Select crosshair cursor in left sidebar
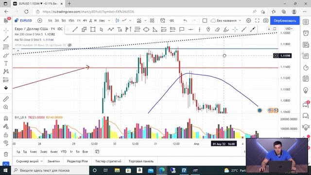This screenshot has width=311, height=175. click(x=6, y=30)
